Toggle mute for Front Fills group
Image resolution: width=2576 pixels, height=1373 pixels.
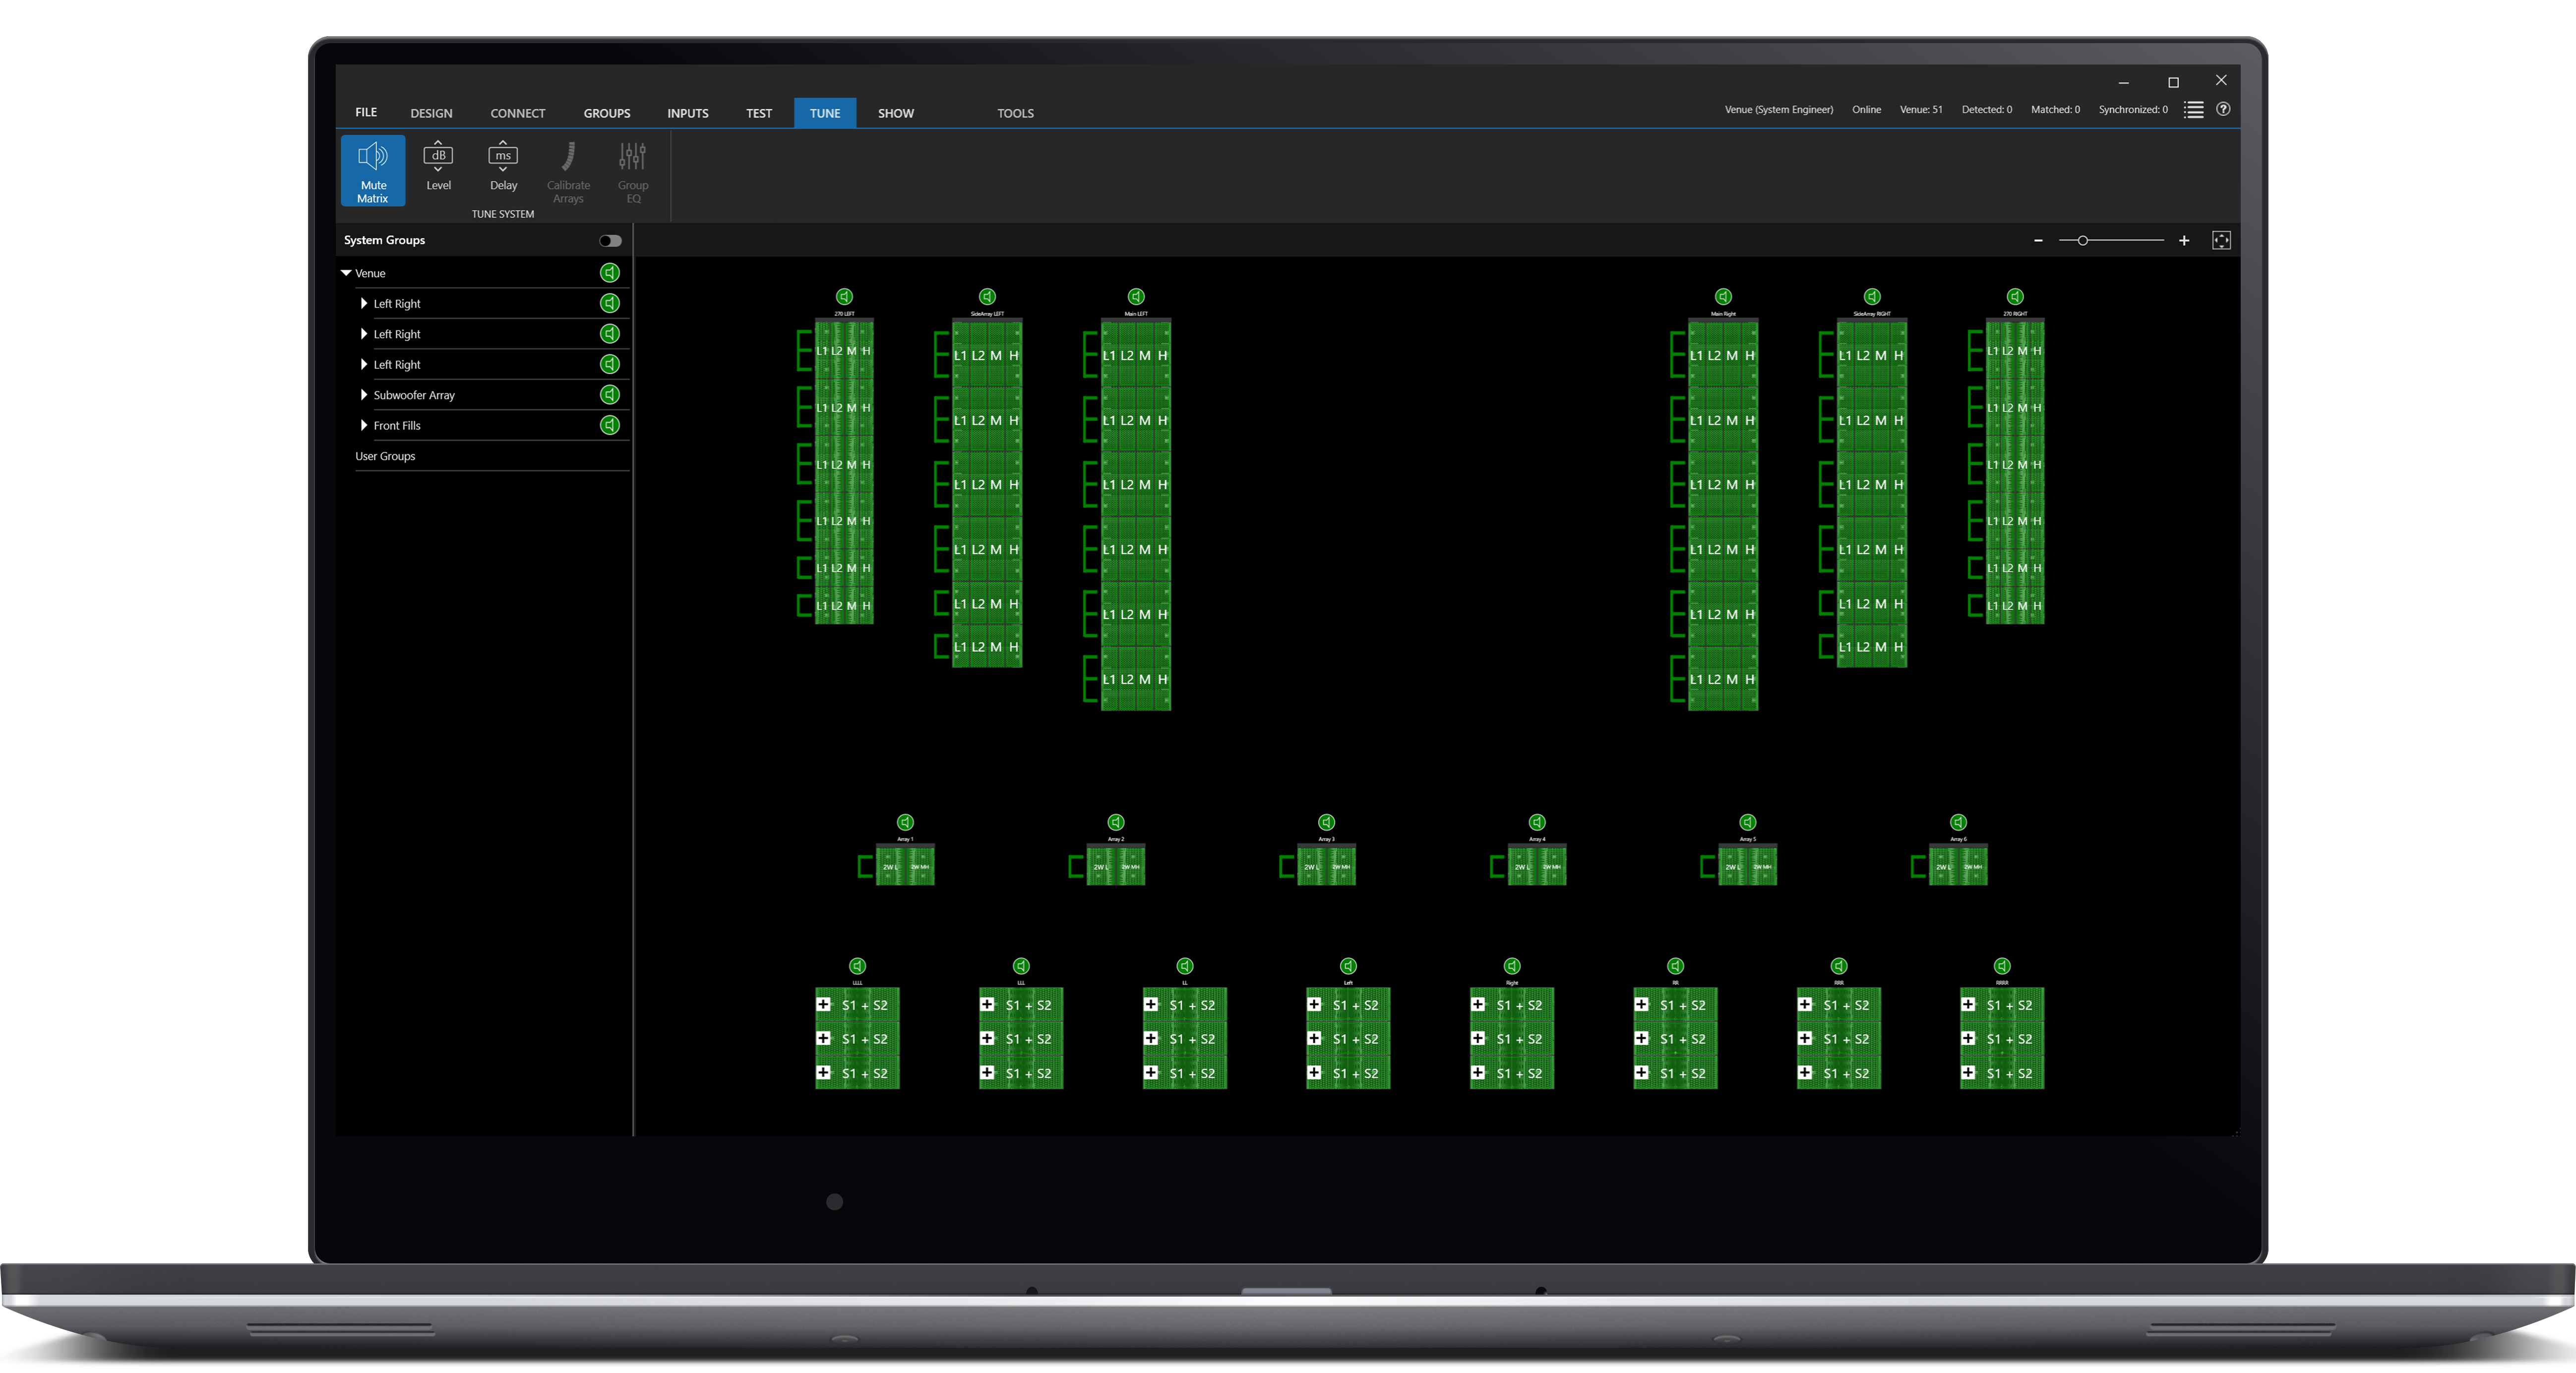pos(610,425)
